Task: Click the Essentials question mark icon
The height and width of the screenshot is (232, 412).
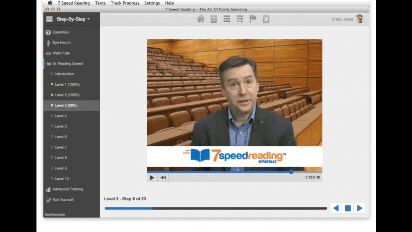Action: (48, 33)
